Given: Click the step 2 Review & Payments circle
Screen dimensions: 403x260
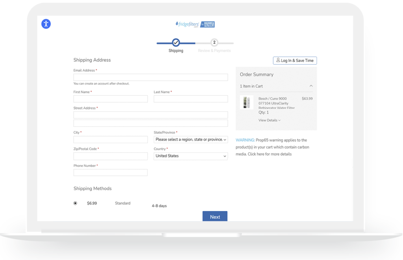Looking at the screenshot, I should point(214,43).
